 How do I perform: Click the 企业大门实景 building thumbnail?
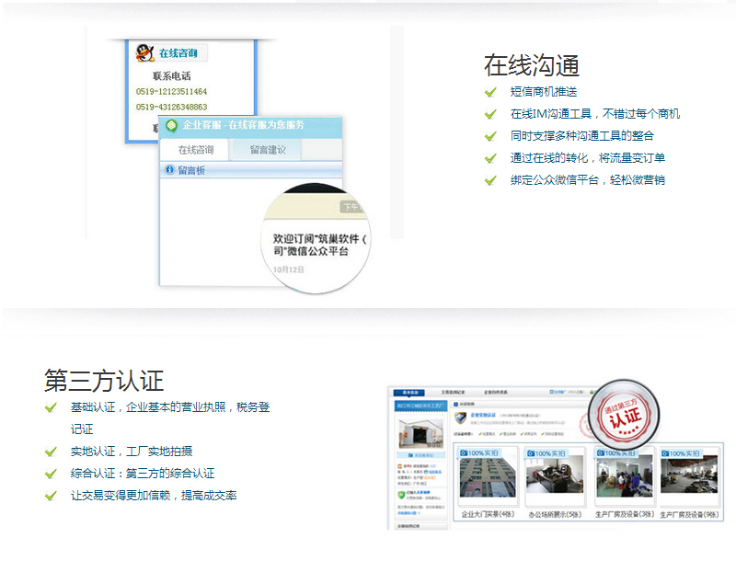pos(488,476)
